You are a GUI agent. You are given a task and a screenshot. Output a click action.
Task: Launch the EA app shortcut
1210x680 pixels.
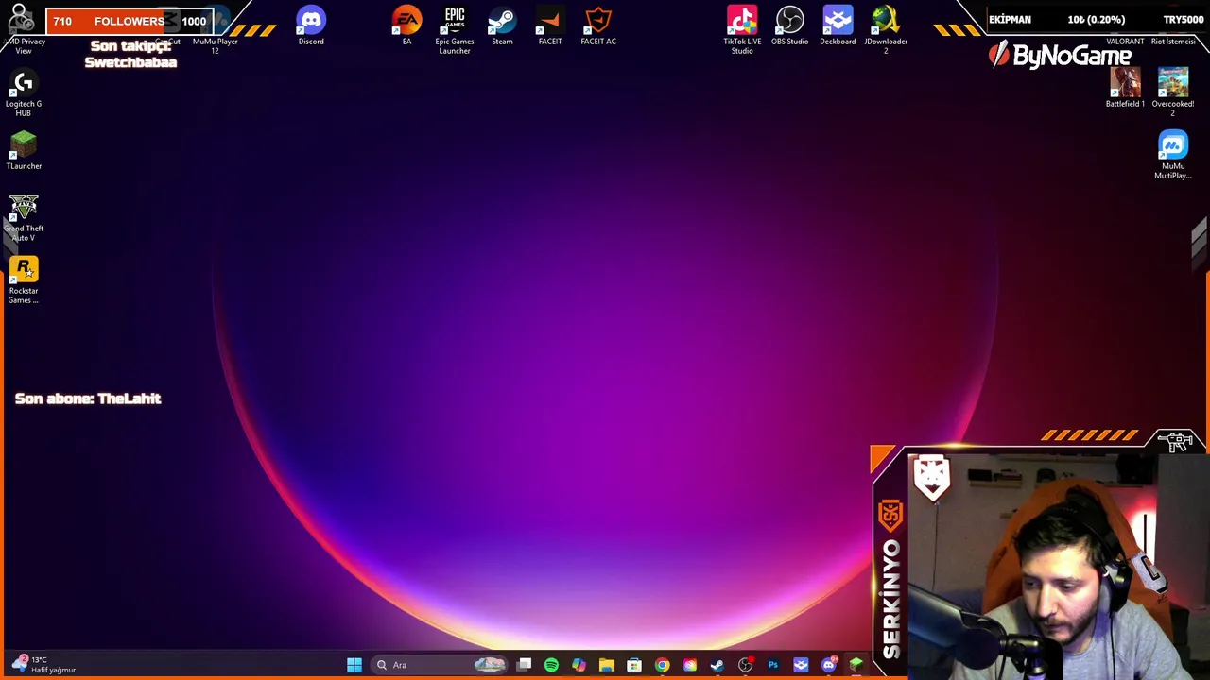tap(406, 26)
